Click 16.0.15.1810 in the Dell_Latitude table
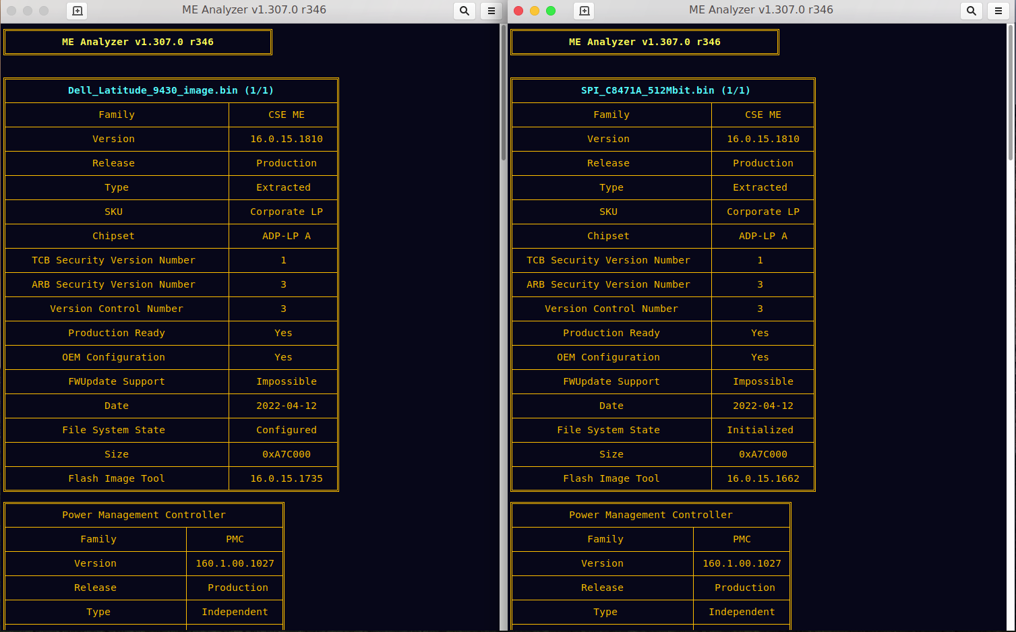1016x632 pixels. (287, 139)
